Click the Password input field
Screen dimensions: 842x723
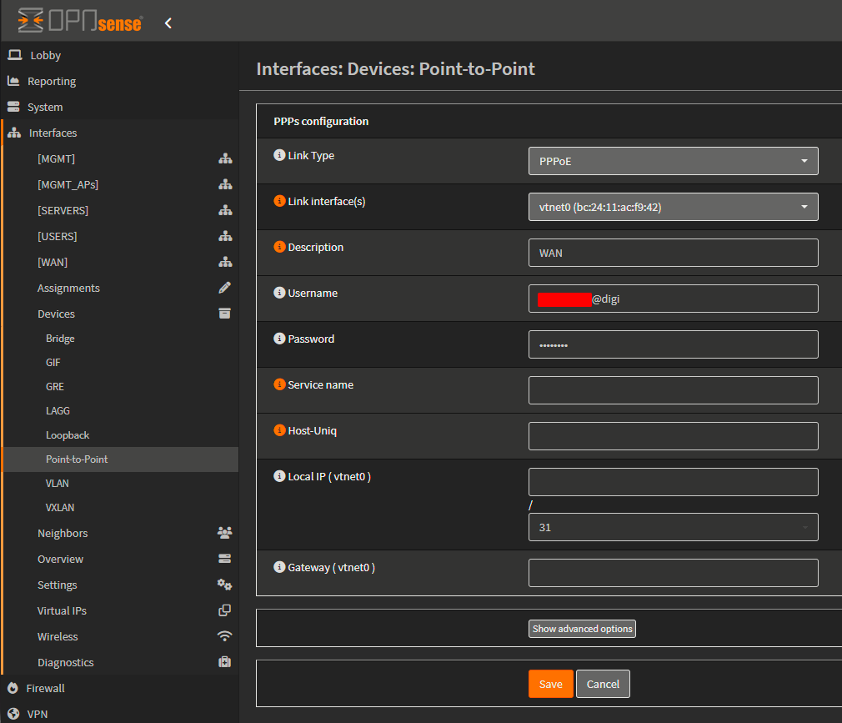[x=674, y=344]
